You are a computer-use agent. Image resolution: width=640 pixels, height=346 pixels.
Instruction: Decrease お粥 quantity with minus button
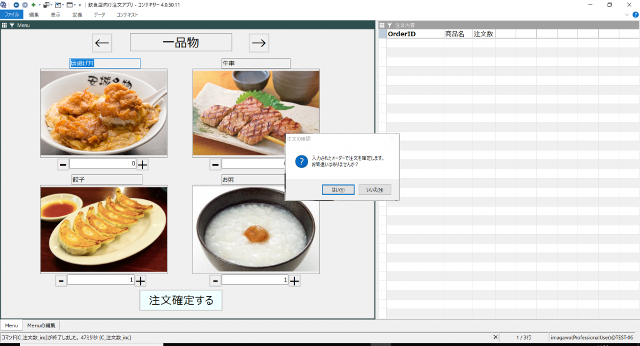pyautogui.click(x=215, y=280)
